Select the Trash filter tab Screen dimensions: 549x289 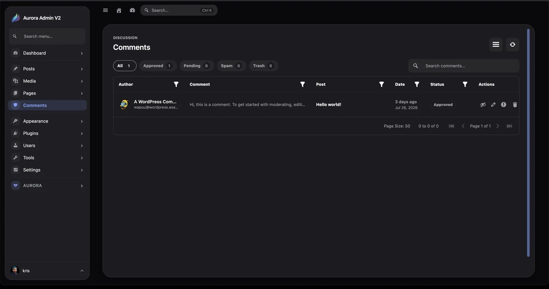coord(264,66)
